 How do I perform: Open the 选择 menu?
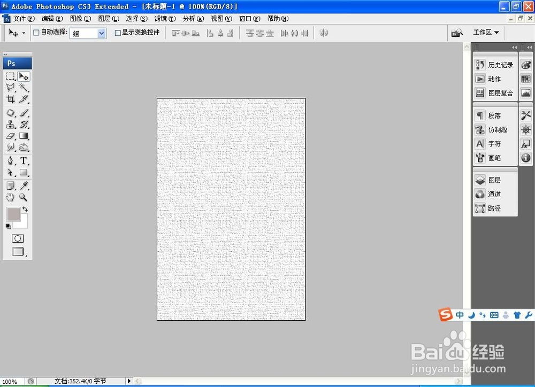(137, 19)
